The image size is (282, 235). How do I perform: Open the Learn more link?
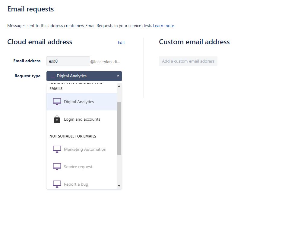click(163, 26)
